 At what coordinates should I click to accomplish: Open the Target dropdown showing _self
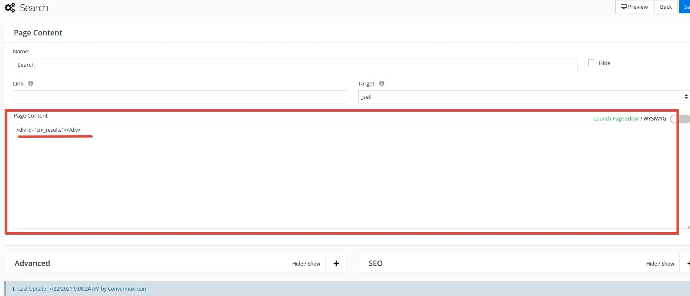[523, 97]
